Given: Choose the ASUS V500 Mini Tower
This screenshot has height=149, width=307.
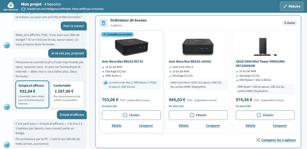Looking at the screenshot, I should (265, 115).
